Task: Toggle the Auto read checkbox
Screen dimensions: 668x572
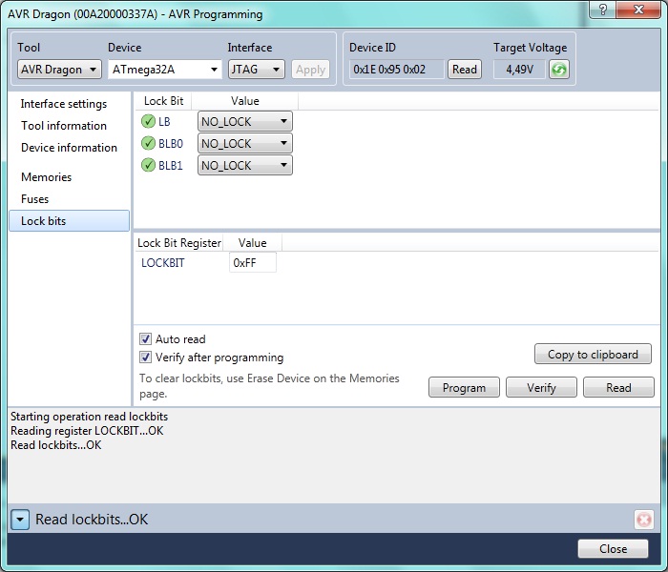Action: point(145,339)
